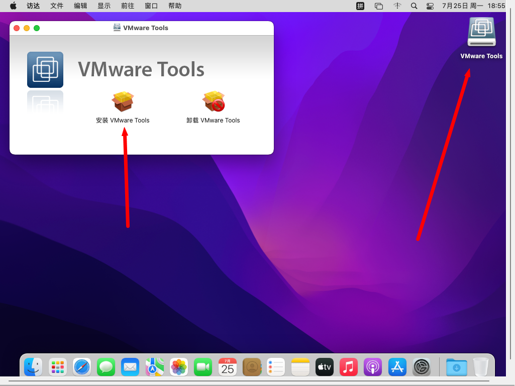The width and height of the screenshot is (515, 386).
Task: Open Messages from the Dock
Action: click(106, 367)
